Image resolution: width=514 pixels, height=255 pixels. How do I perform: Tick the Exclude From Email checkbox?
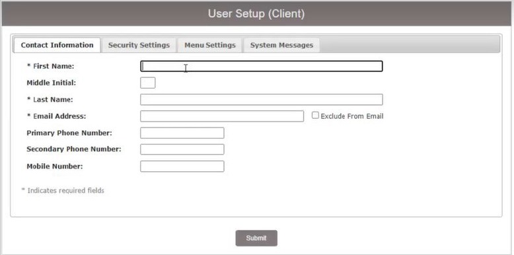click(315, 116)
